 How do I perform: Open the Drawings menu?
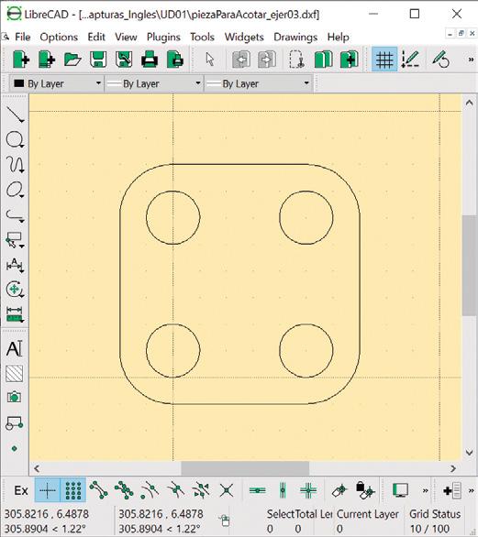[295, 37]
